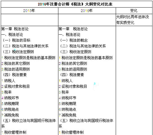Click 减税免税 in the 2016 column

coord(69,115)
